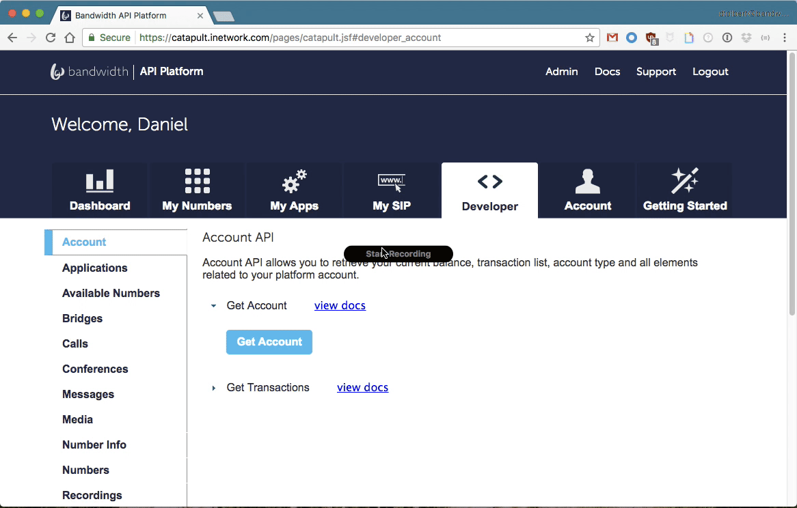Click the Start Recording overlay button

(x=398, y=254)
